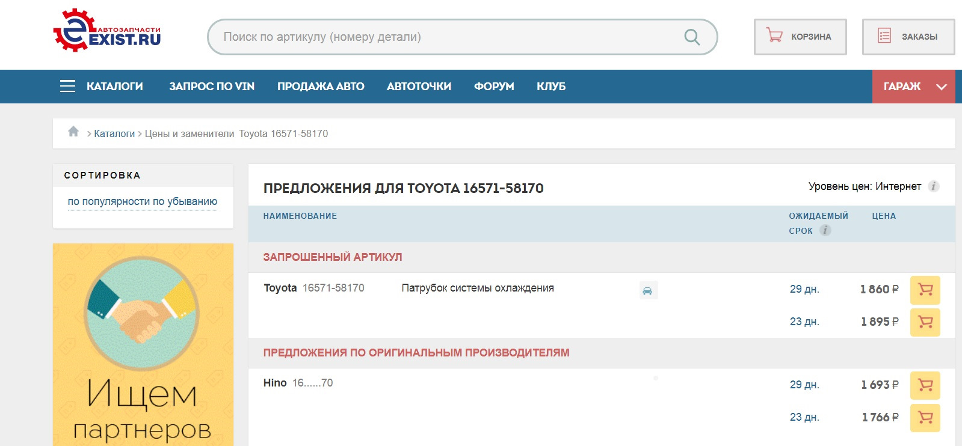Click Патрубок системы охлаждения description
This screenshot has height=446, width=962.
[x=478, y=288]
